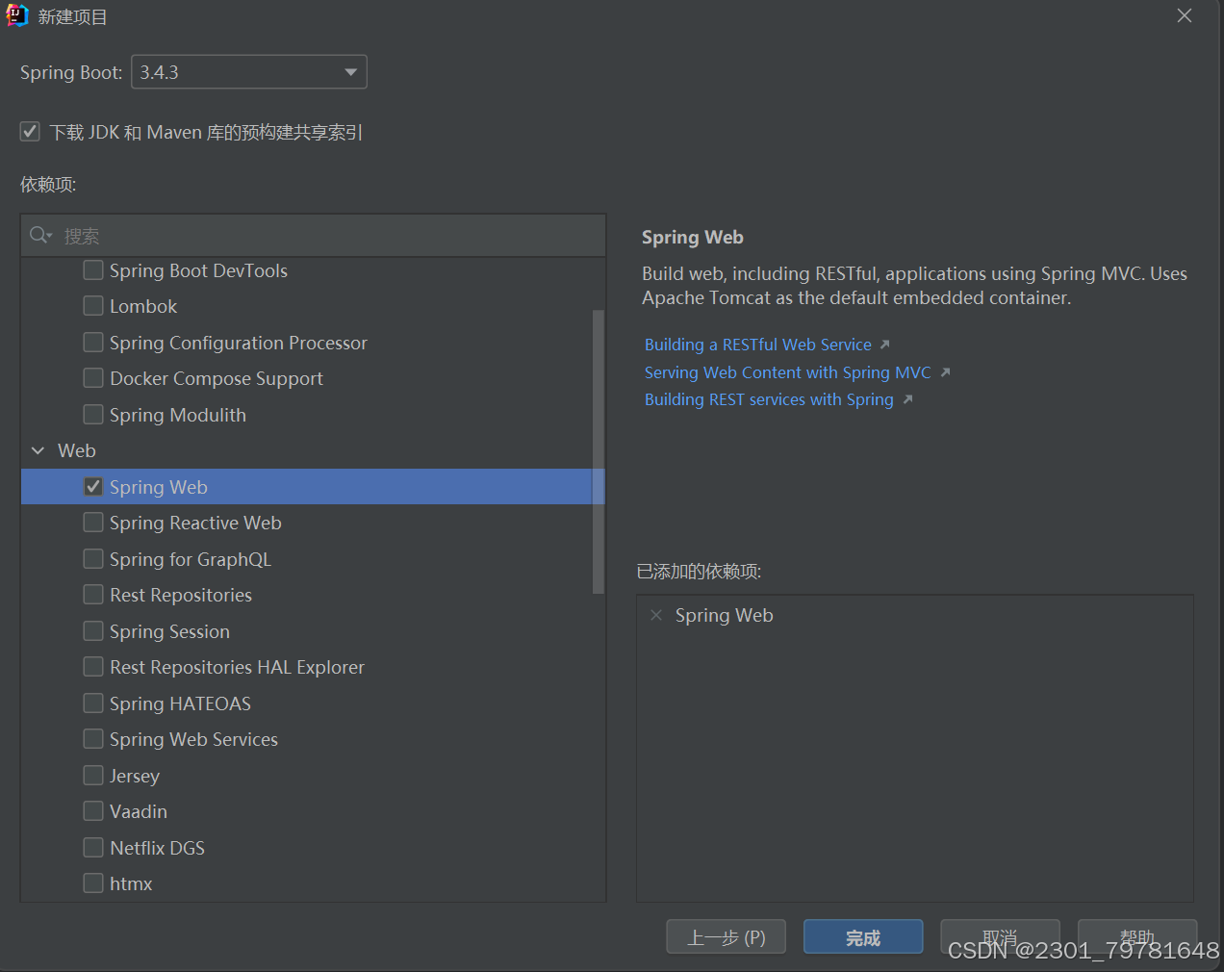Remove Spring Web using its X icon
Image resolution: width=1224 pixels, height=972 pixels.
coord(656,615)
